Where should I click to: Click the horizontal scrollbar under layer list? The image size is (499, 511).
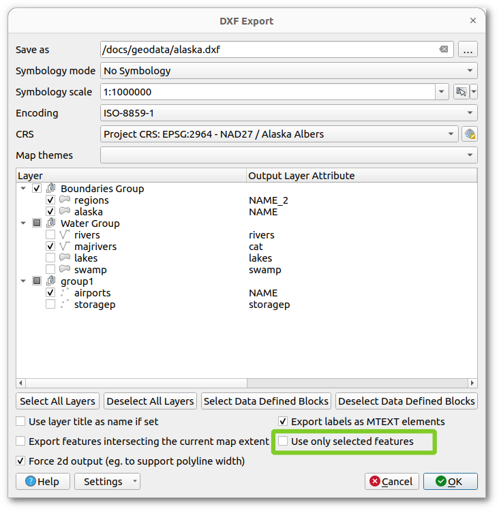[246, 383]
